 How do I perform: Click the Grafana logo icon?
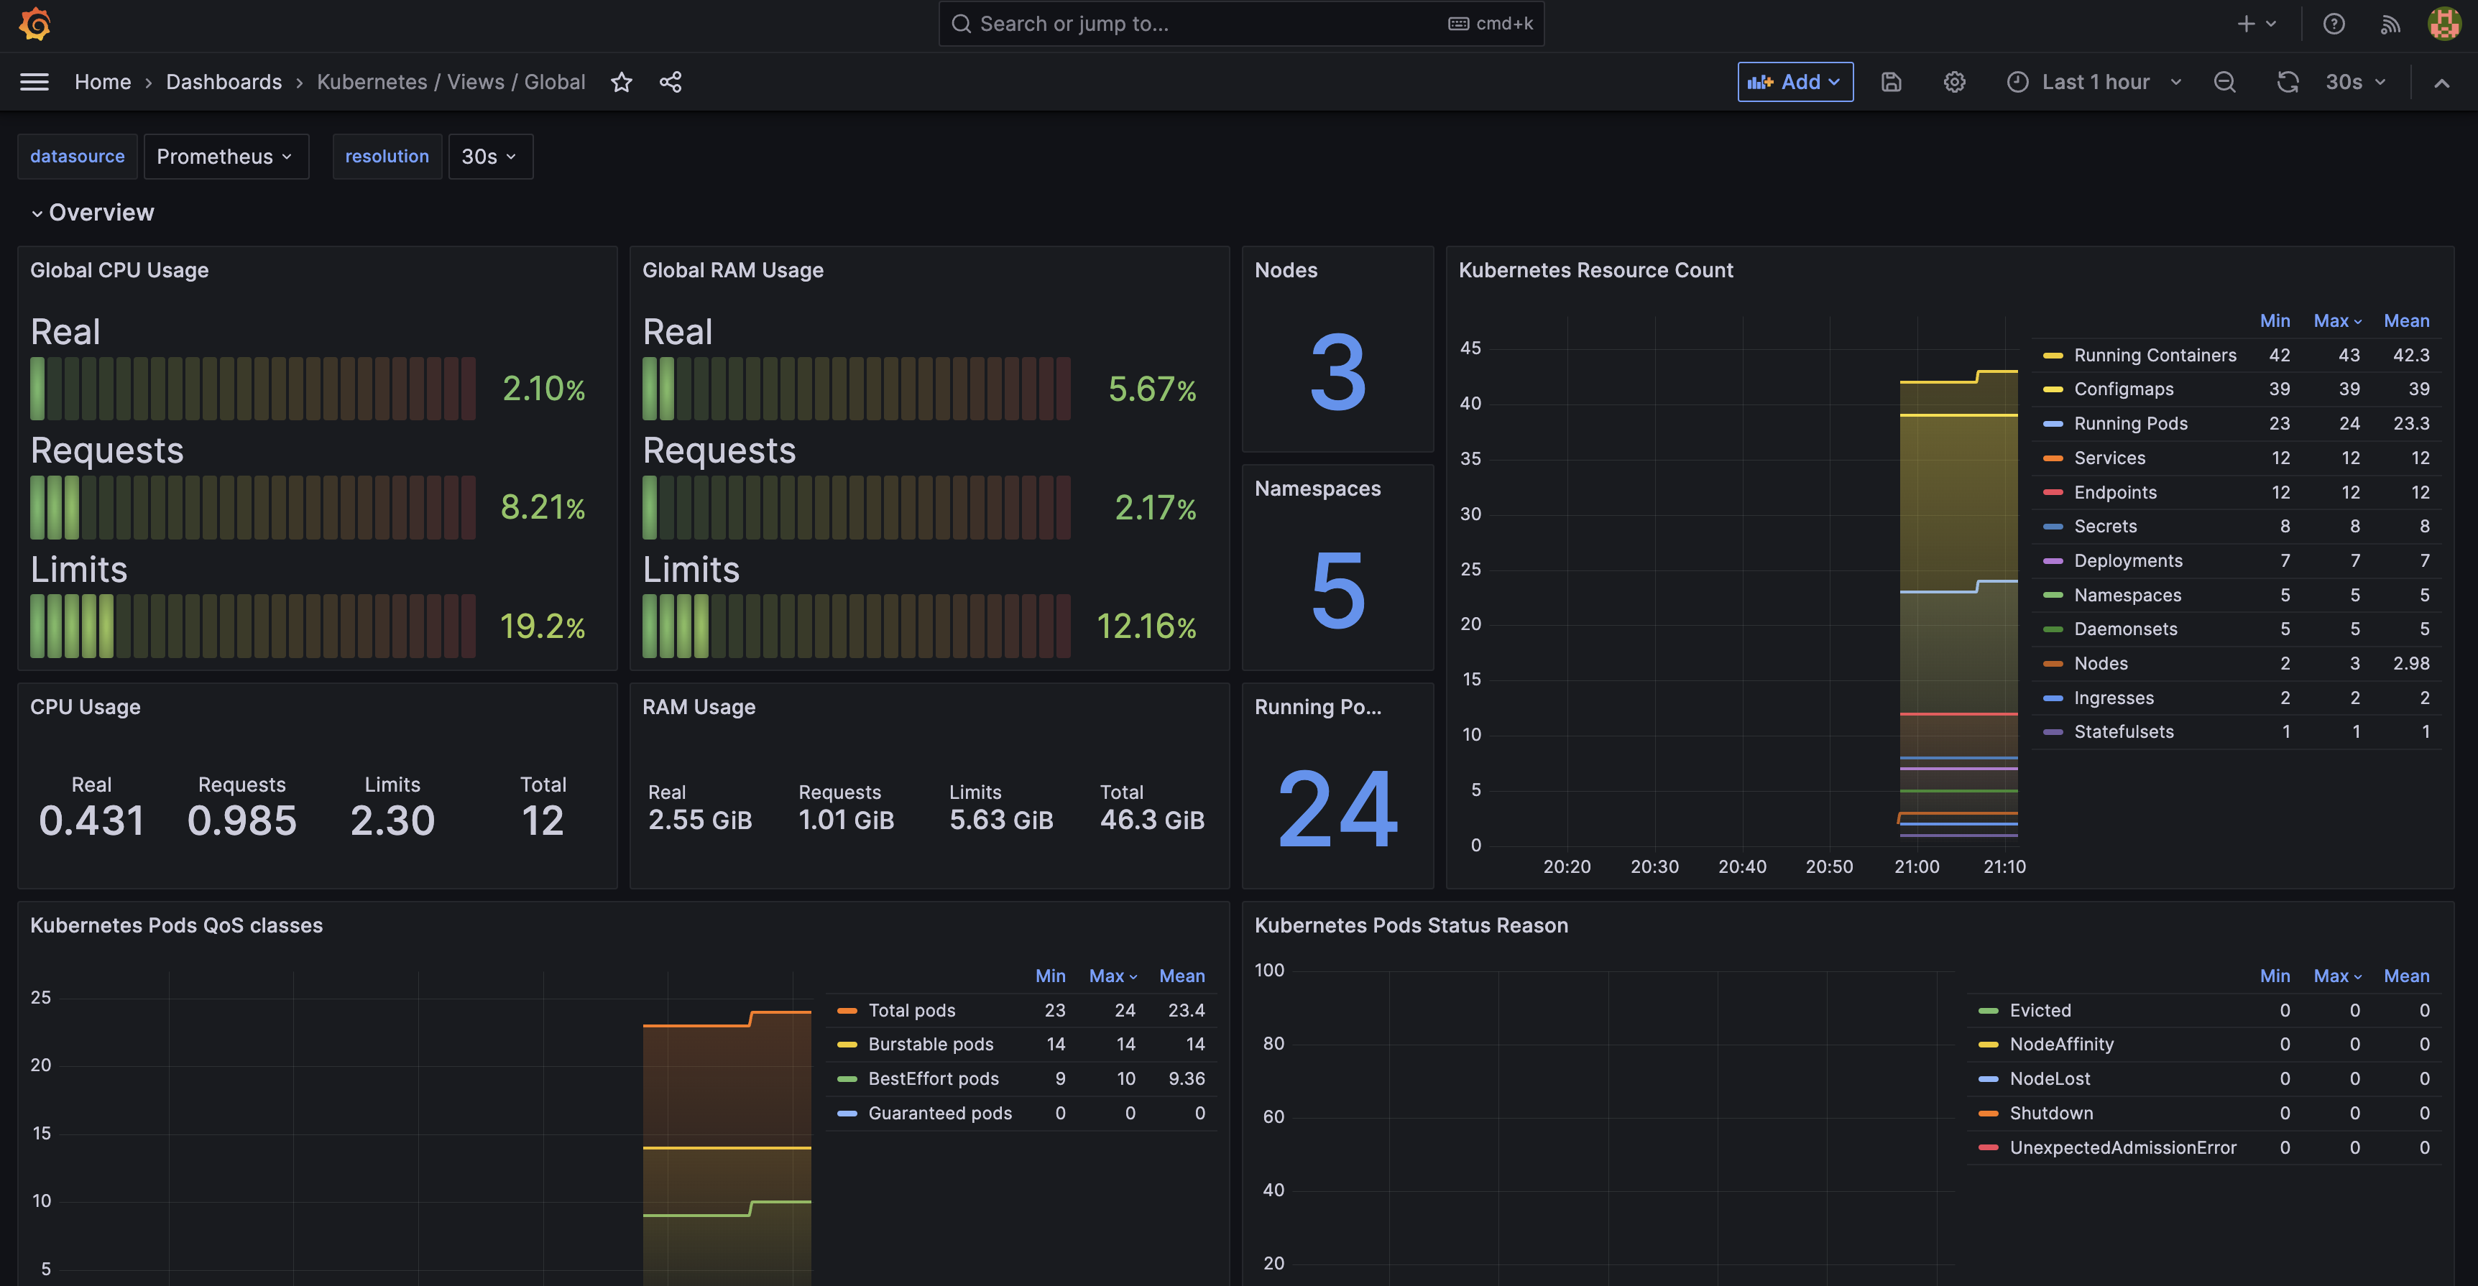(x=34, y=24)
